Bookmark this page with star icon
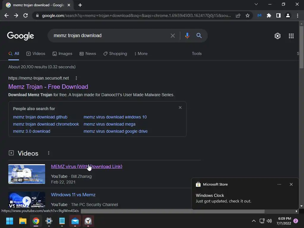Viewport: 304px width, 228px height. [x=247, y=15]
